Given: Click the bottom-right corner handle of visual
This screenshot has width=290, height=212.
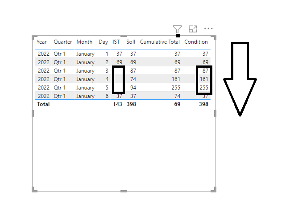Looking at the screenshot, I should click(214, 190).
